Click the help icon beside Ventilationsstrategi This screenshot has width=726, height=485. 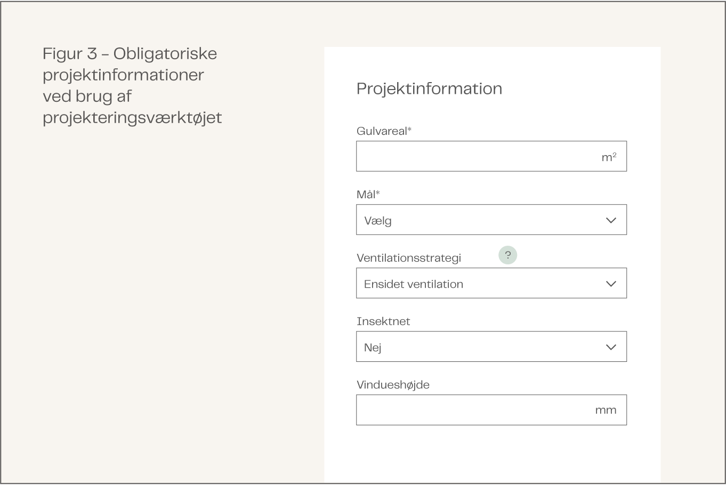point(507,255)
